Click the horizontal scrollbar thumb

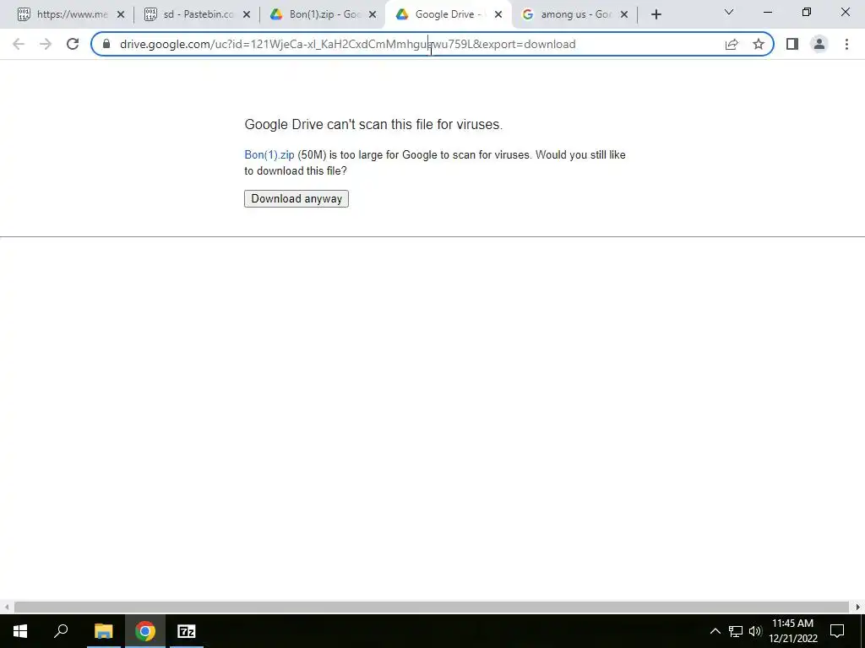click(432, 607)
